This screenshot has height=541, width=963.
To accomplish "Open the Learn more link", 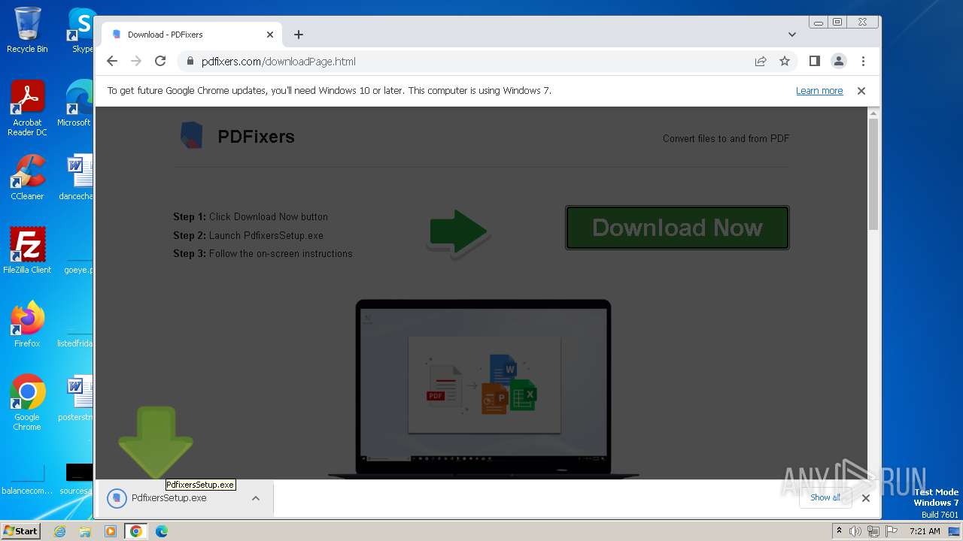I will pos(819,91).
